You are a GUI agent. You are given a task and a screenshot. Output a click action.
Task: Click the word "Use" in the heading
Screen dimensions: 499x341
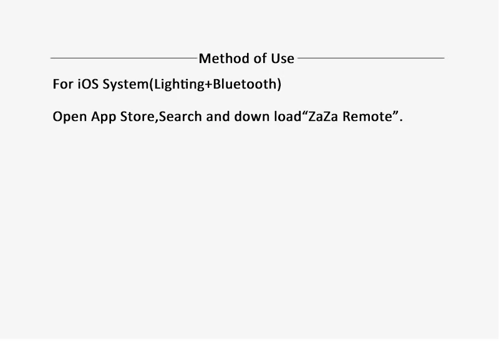click(283, 59)
